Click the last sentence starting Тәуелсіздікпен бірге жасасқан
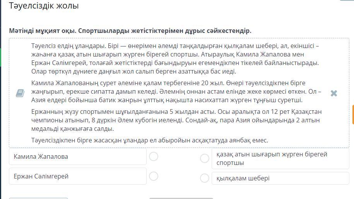354x199 pixels. click(x=150, y=140)
